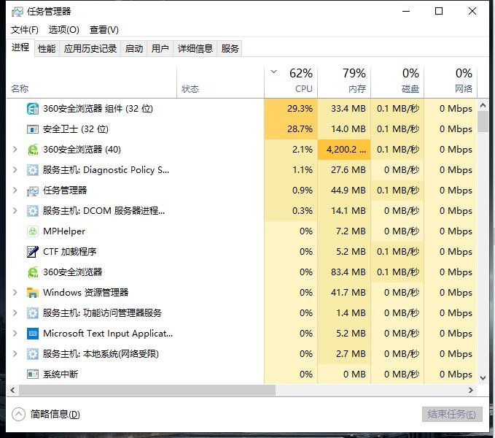Click the 结束任务(E) button

[452, 414]
